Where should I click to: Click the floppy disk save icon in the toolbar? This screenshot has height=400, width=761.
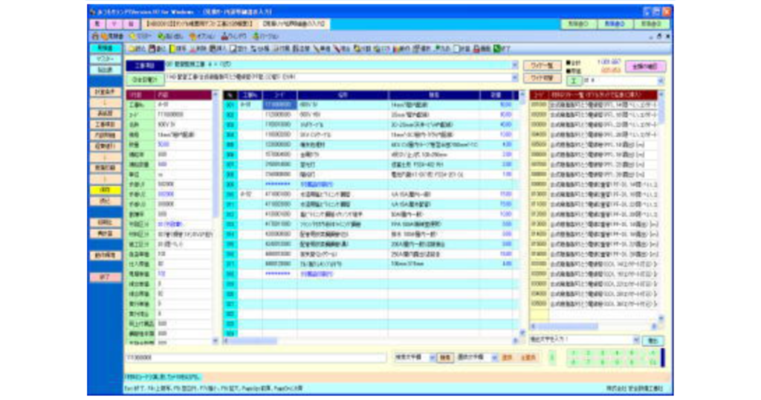[x=151, y=48]
